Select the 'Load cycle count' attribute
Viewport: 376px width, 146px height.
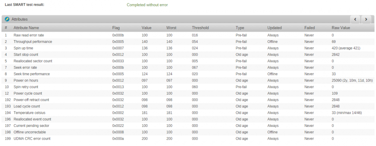[x=27, y=106]
